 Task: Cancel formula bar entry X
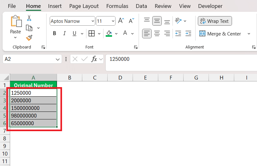coord(75,59)
